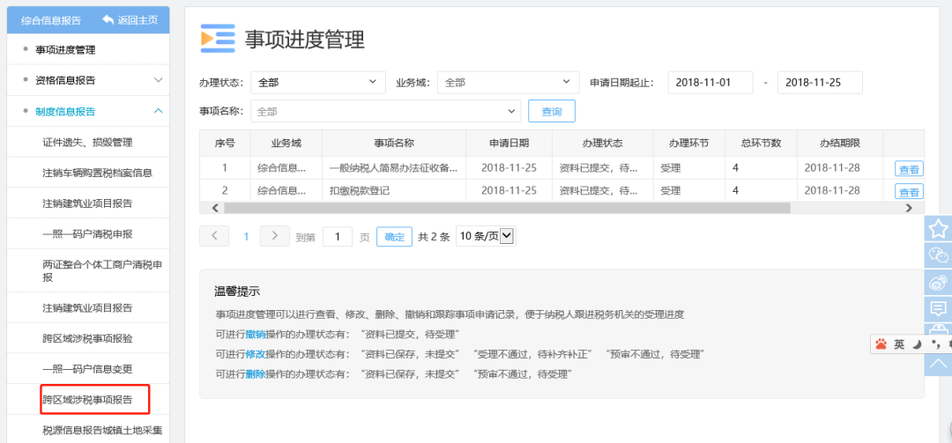
Task: Open the 10 条/页 page size selector
Action: click(x=486, y=236)
